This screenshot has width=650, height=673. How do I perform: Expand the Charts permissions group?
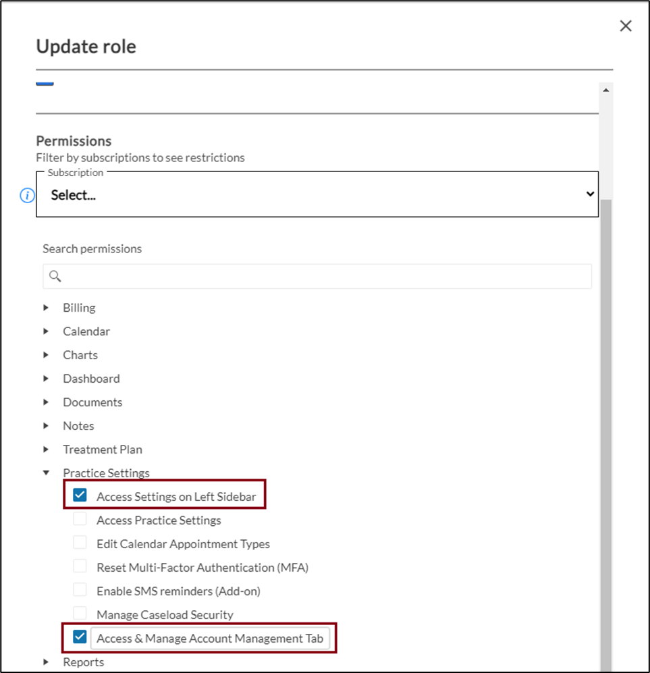(46, 355)
